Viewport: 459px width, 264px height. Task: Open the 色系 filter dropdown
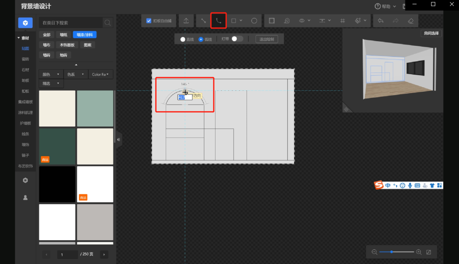click(75, 74)
